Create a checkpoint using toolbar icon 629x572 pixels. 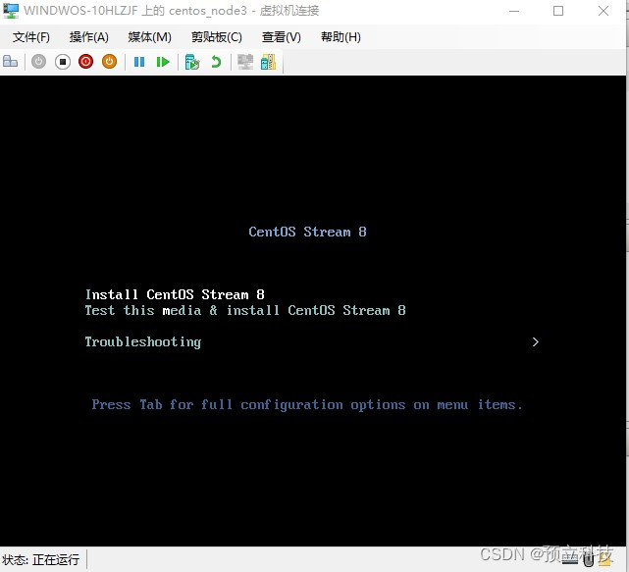click(192, 62)
